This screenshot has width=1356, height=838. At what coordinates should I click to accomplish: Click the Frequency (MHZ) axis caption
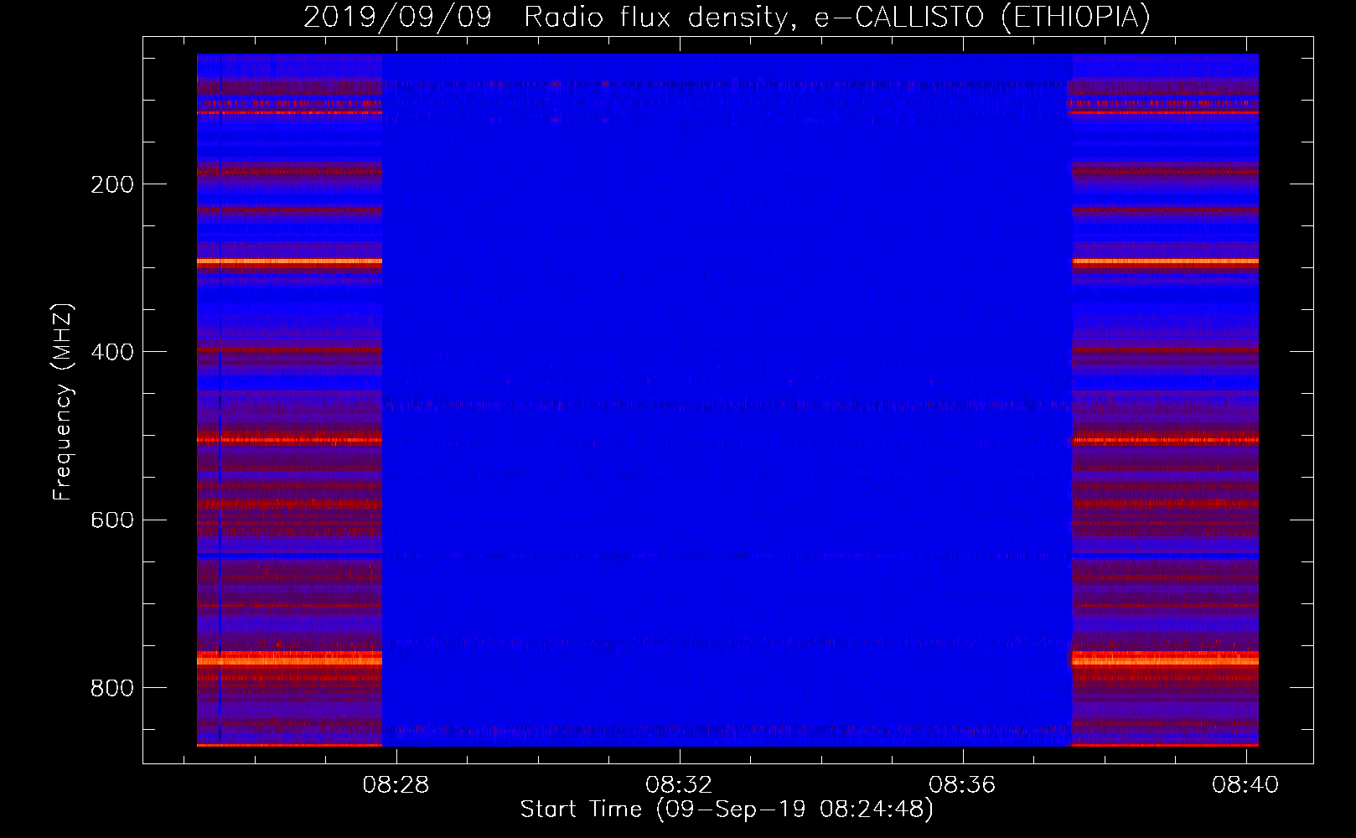[63, 402]
